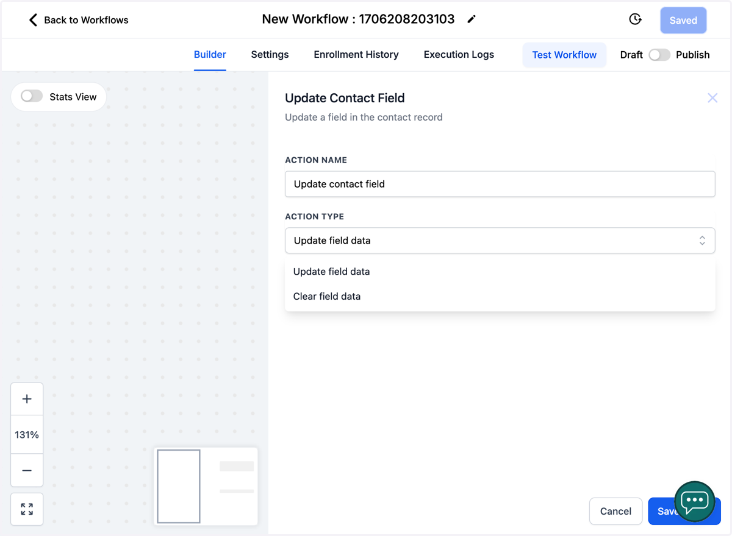Click the 131% zoom level indicator
Image resolution: width=732 pixels, height=536 pixels.
pos(27,435)
